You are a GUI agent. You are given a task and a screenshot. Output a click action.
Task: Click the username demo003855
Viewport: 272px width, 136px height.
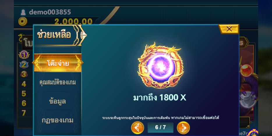[x=50, y=12]
